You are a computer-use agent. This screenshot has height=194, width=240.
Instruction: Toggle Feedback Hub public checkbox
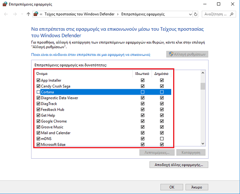pyautogui.click(x=162, y=109)
